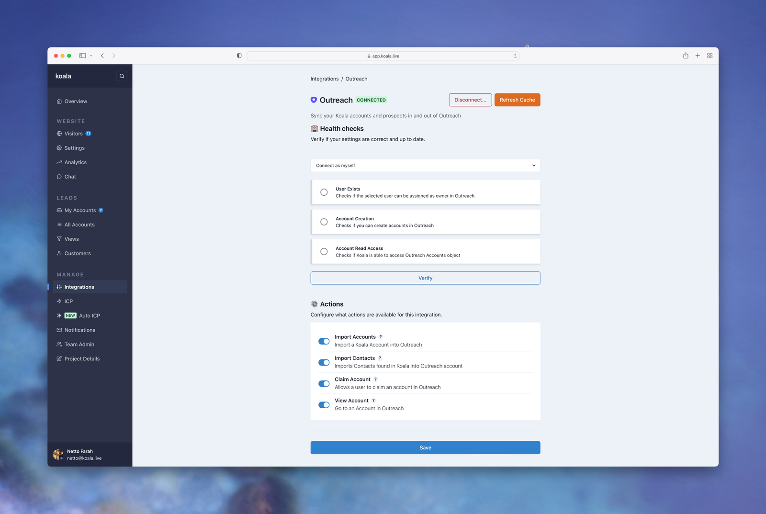Click the Integrations breadcrumb link
The width and height of the screenshot is (766, 514).
click(x=325, y=79)
